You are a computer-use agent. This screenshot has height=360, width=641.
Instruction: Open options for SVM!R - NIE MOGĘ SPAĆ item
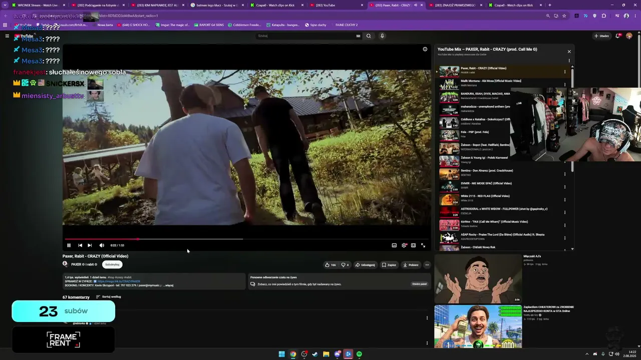(x=565, y=187)
